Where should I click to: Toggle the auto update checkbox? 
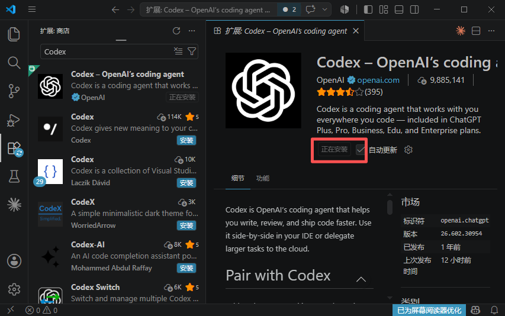pos(361,150)
